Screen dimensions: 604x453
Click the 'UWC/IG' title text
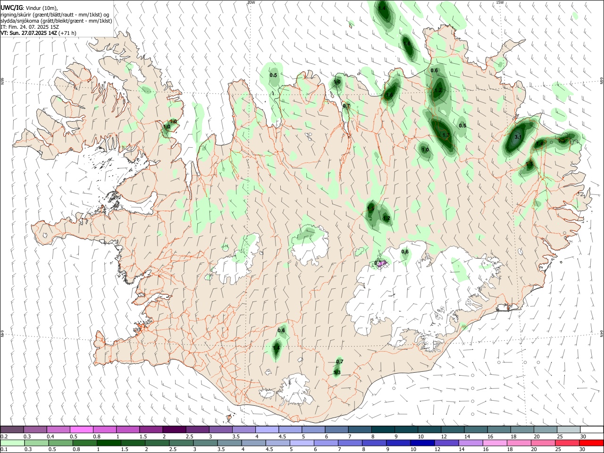pos(11,8)
